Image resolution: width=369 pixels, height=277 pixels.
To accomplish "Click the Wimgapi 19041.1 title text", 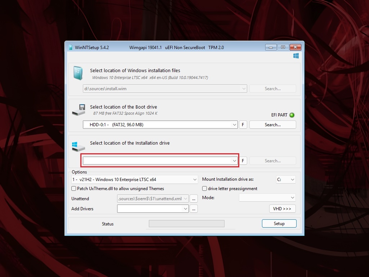I will [146, 47].
